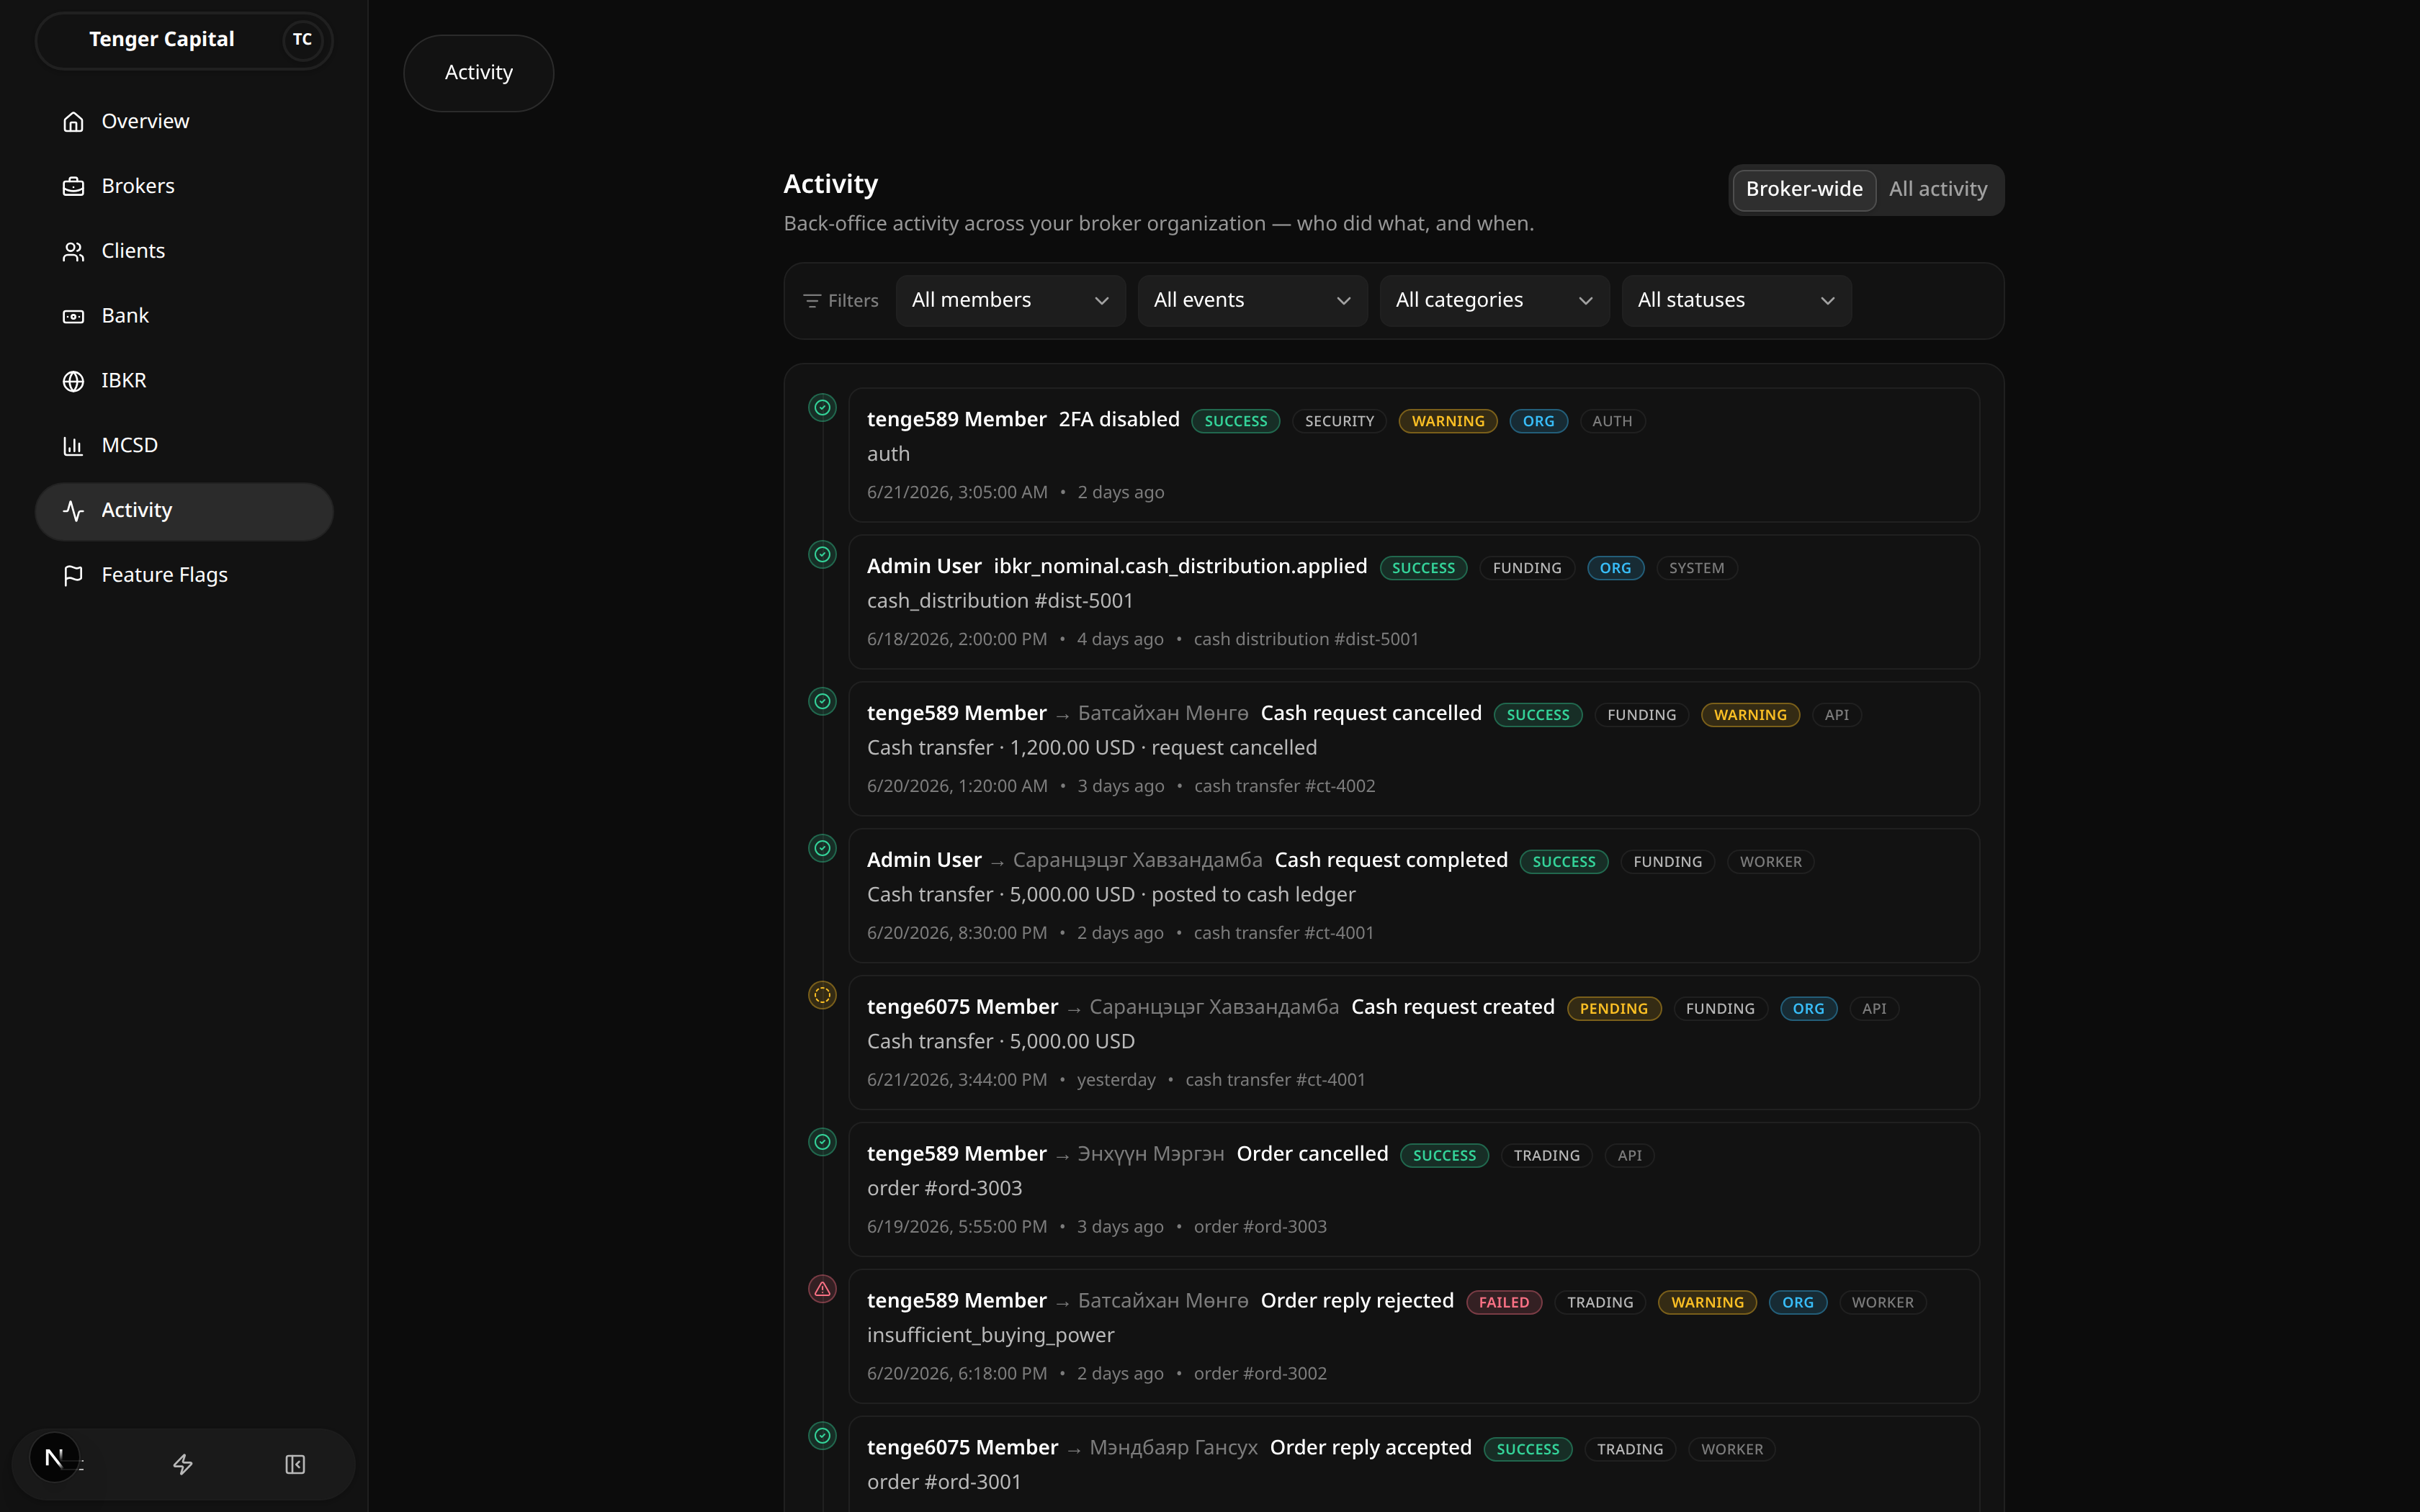Click the Clients people icon
Viewport: 2420px width, 1512px height.
tap(73, 251)
